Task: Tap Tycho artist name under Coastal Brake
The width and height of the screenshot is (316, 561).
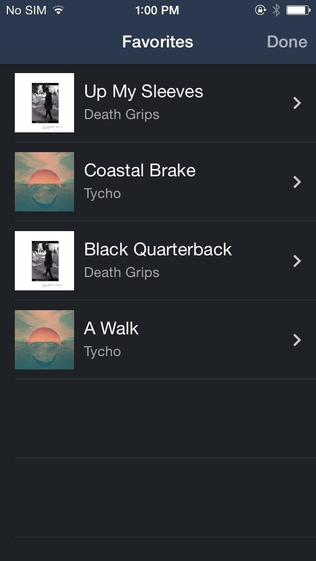Action: point(102,194)
